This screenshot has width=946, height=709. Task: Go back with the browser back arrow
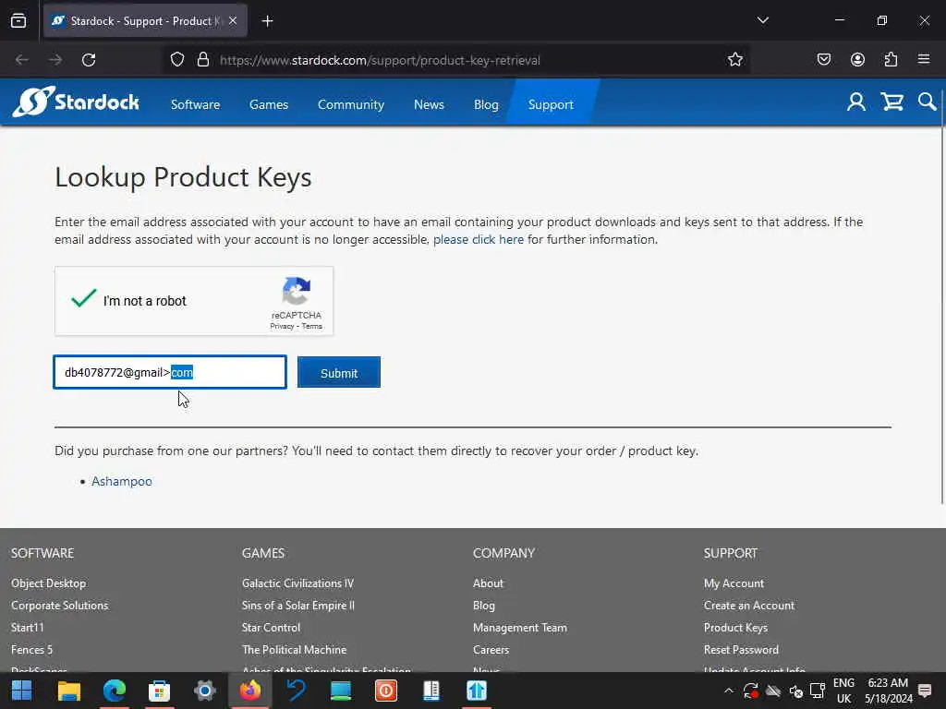click(x=22, y=60)
